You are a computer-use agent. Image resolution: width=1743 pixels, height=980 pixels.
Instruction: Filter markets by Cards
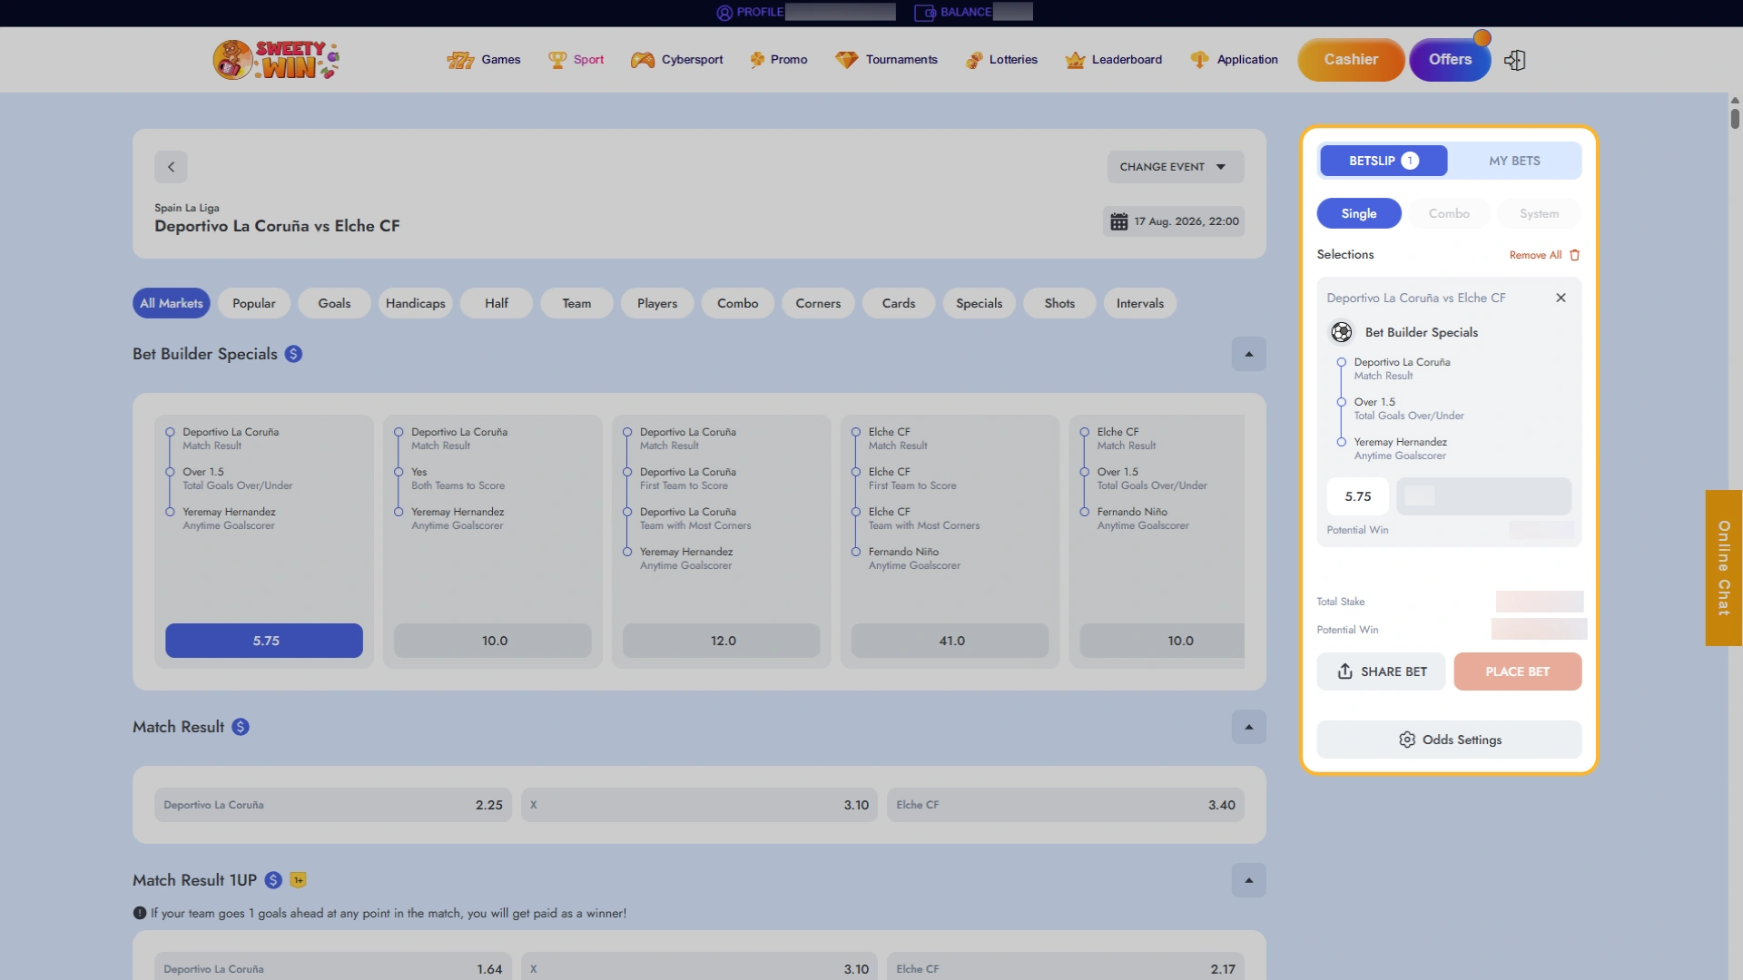coord(899,303)
